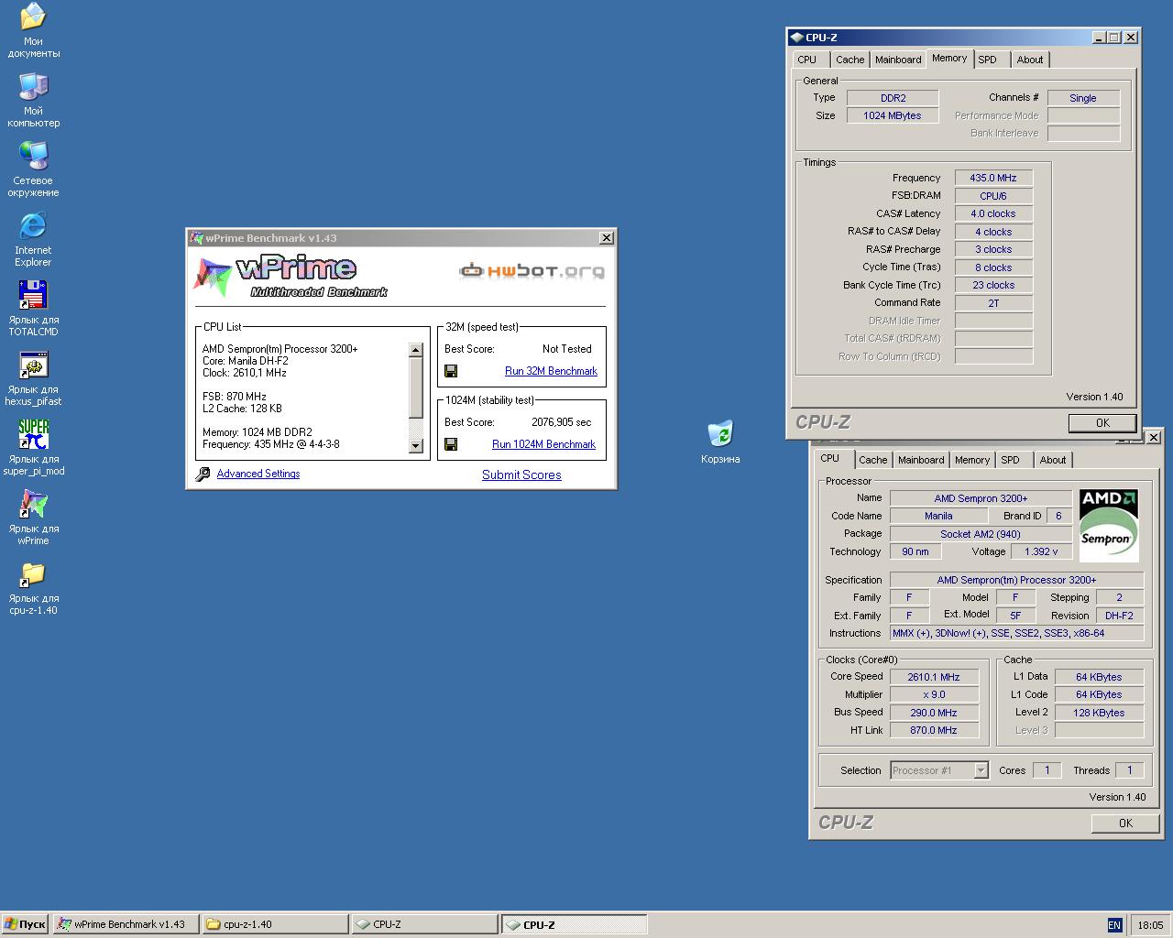Open the Мои документы desktop folder icon
Viewport: 1173px width, 938px height.
tap(33, 16)
